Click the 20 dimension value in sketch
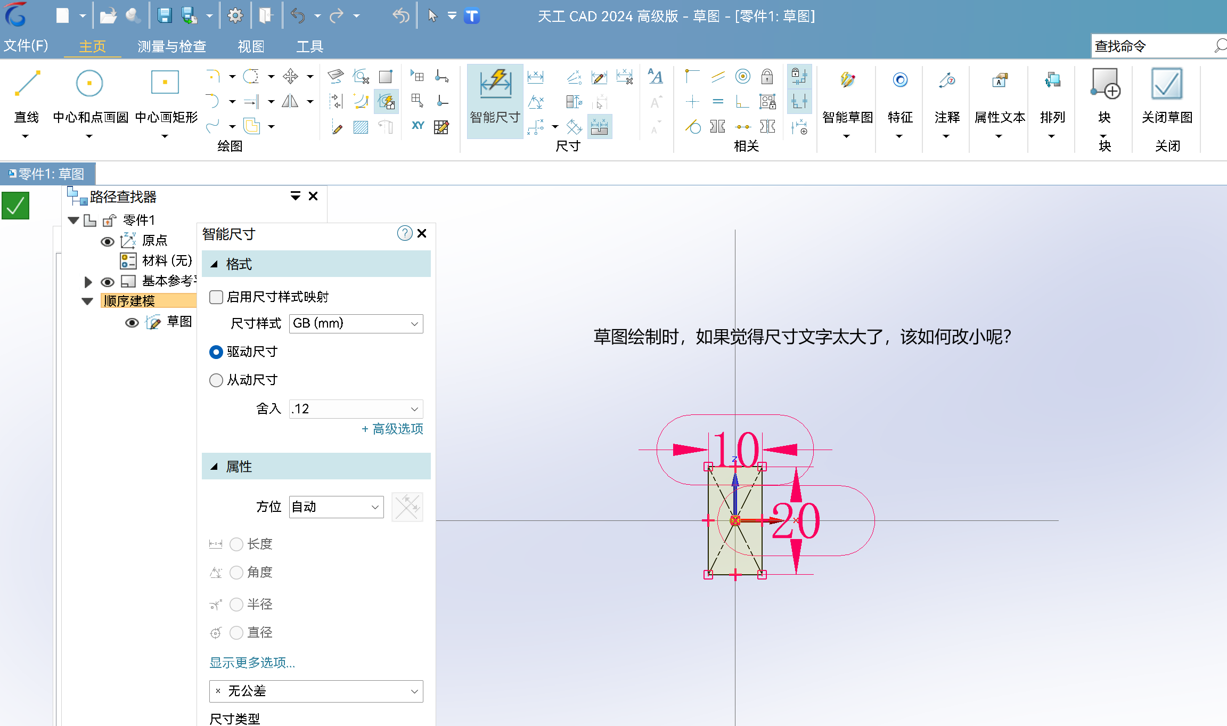Viewport: 1227px width, 726px height. pos(796,521)
